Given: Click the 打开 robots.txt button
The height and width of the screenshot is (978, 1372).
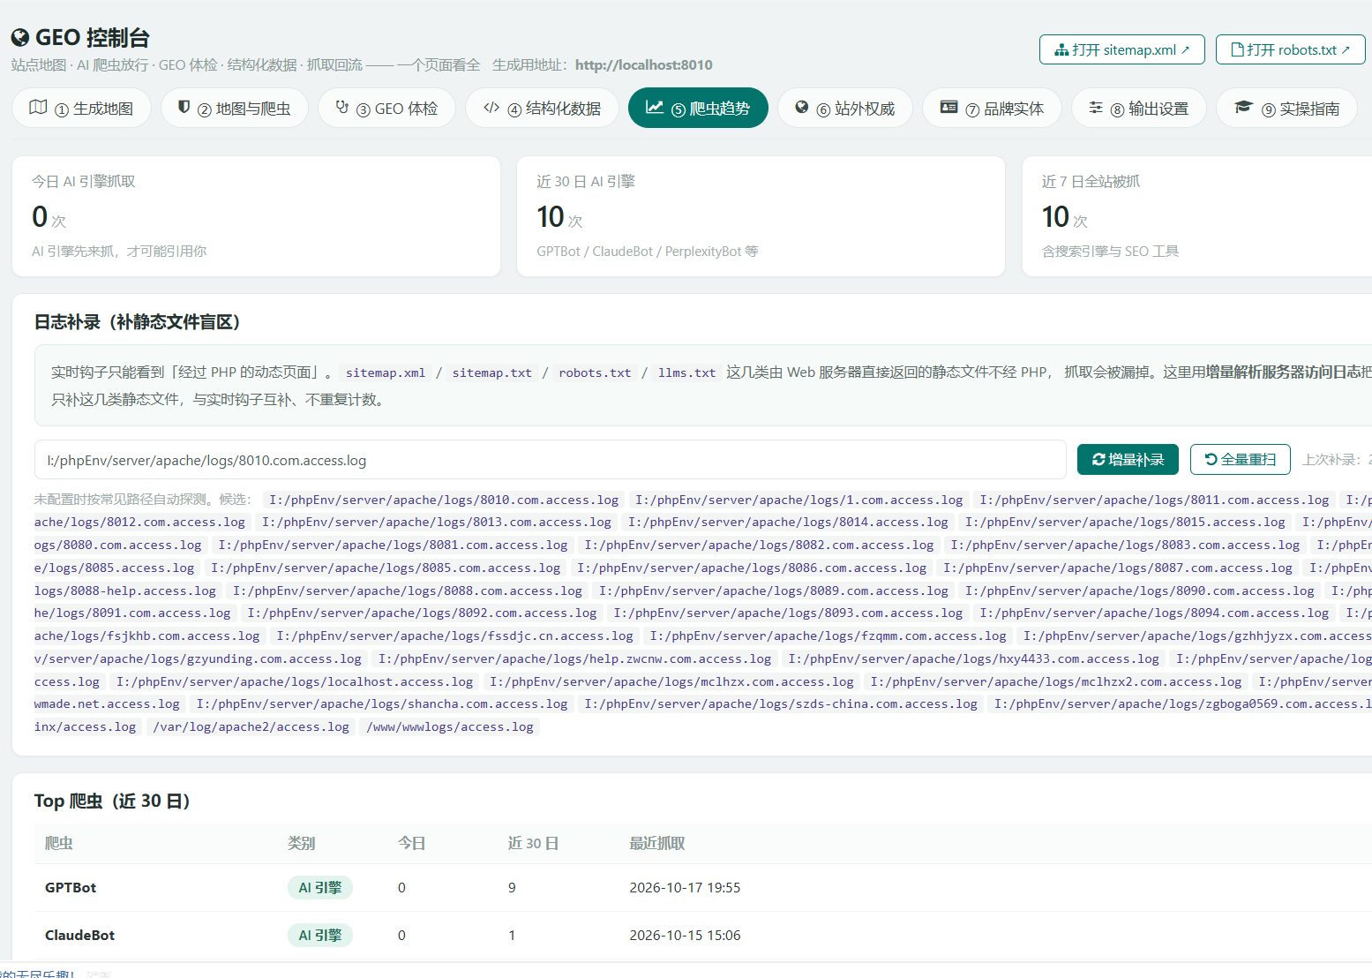Looking at the screenshot, I should coord(1290,49).
